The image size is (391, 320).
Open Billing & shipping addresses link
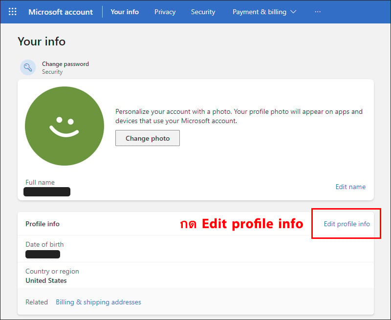[98, 302]
